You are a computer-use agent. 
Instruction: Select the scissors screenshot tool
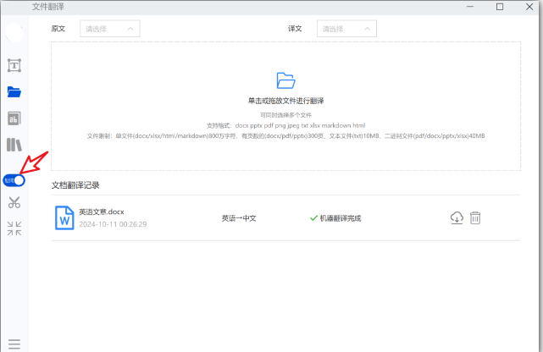[14, 202]
